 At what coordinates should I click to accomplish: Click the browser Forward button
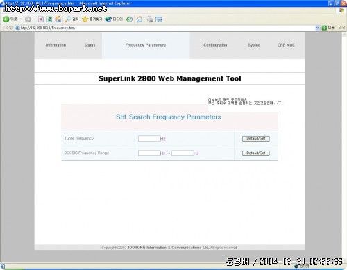(28, 19)
